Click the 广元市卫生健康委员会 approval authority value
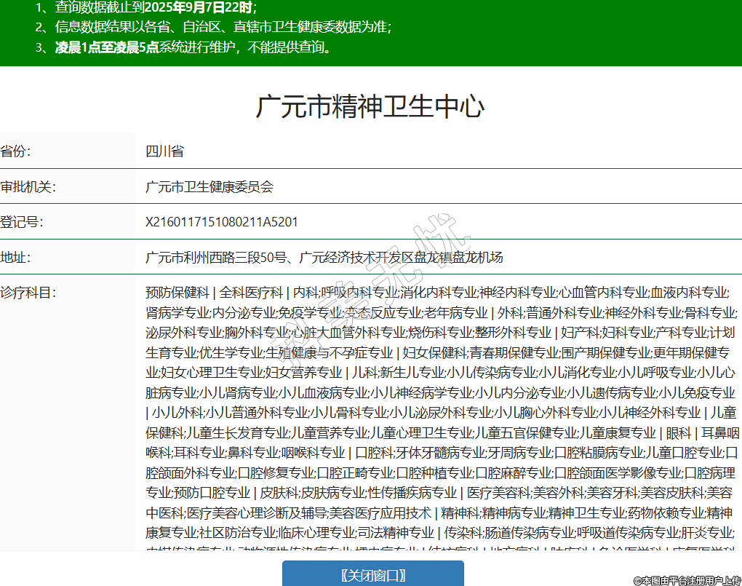 (210, 187)
